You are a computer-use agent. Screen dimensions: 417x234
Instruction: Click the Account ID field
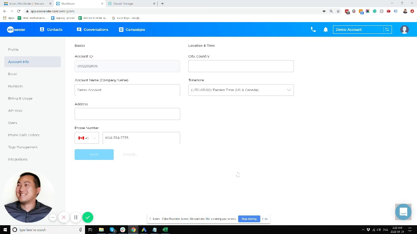click(127, 66)
